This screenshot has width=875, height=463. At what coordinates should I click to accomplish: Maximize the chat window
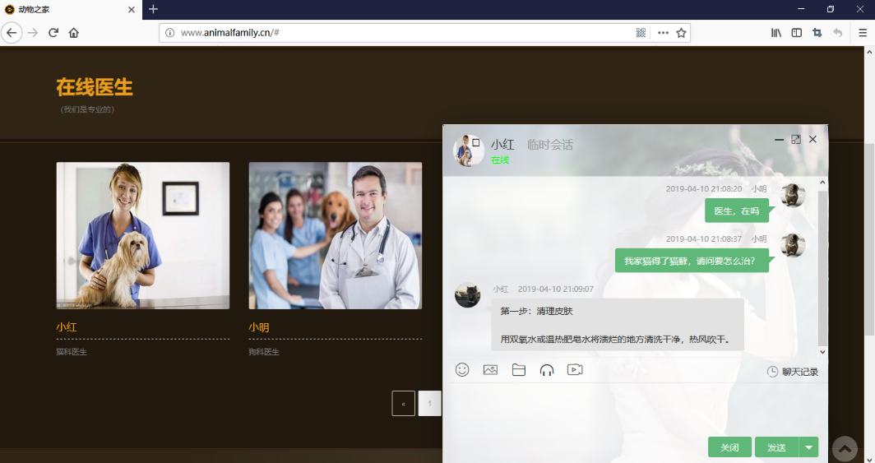(x=796, y=140)
